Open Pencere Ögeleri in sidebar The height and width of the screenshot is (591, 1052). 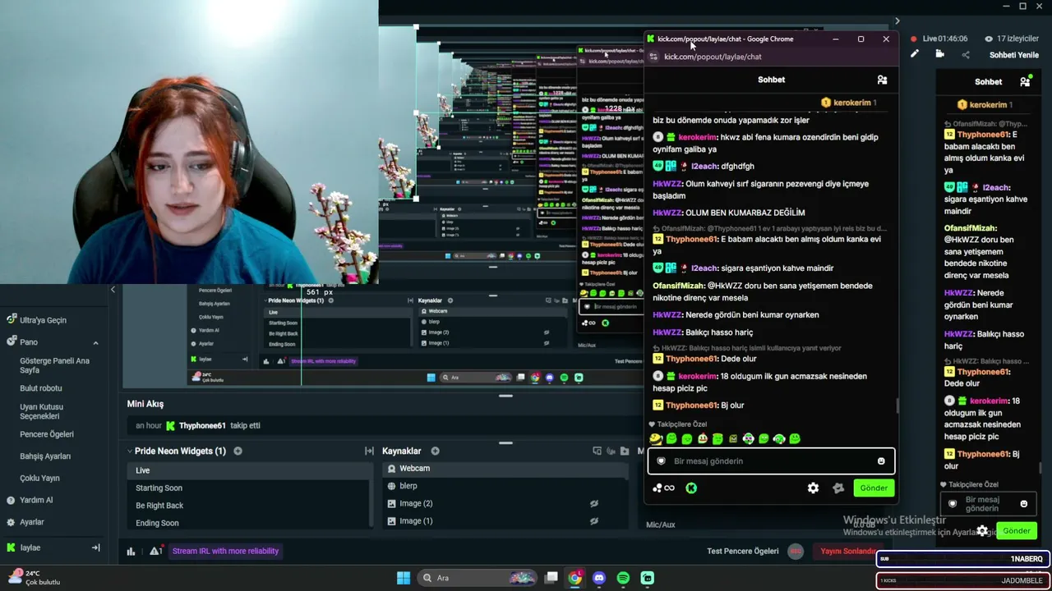[47, 434]
